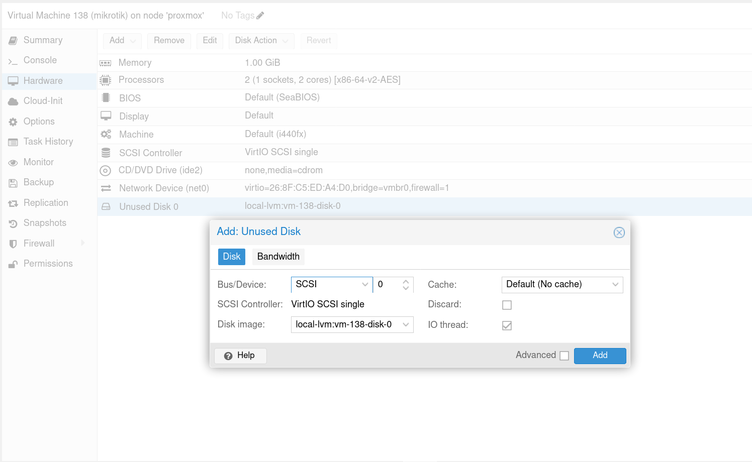
Task: Click the Snapshots history icon
Action: click(13, 223)
